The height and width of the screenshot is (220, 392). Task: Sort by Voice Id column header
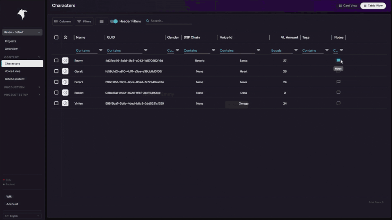point(226,37)
